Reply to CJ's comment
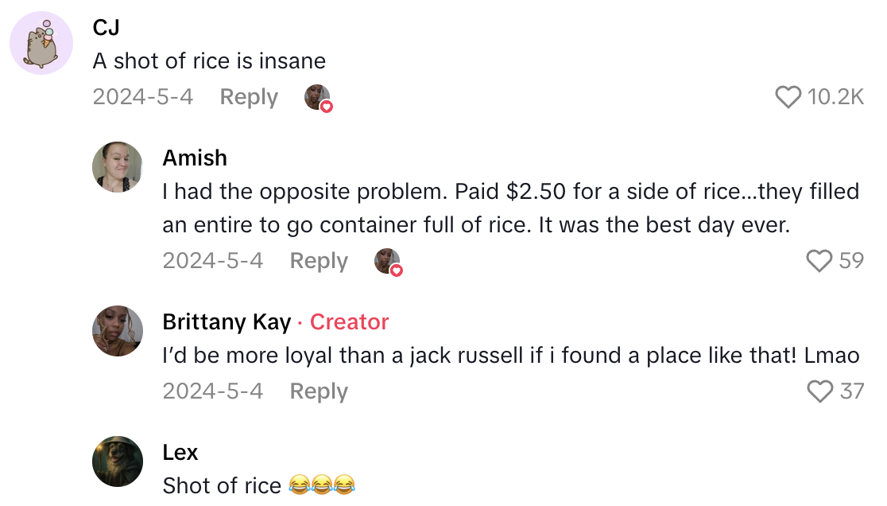Image resolution: width=887 pixels, height=506 pixels. (x=248, y=96)
